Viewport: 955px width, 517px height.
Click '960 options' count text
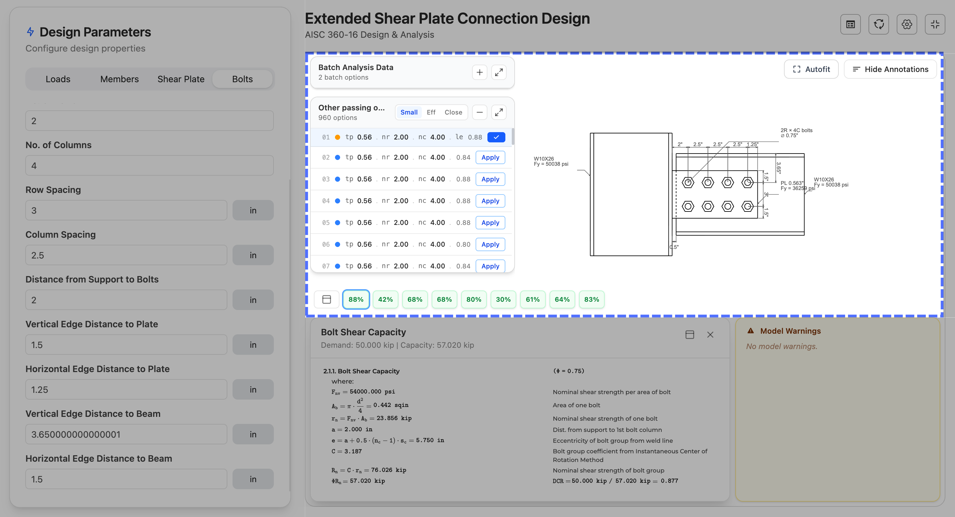337,118
